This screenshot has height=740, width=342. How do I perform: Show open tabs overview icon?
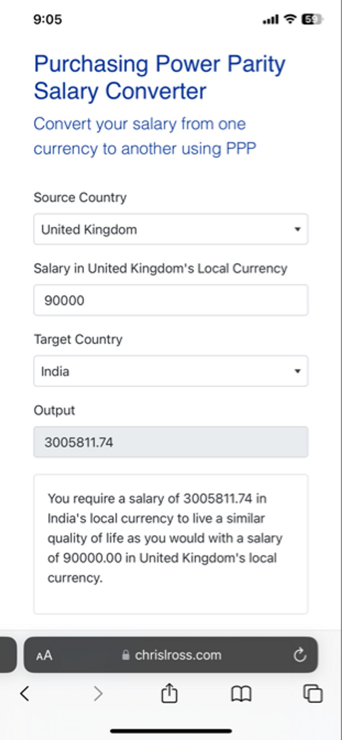pos(313,693)
